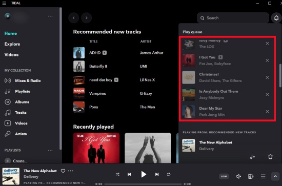This screenshot has height=186, width=282.
Task: Click the profile avatar in the sidebar
Action: click(x=8, y=16)
